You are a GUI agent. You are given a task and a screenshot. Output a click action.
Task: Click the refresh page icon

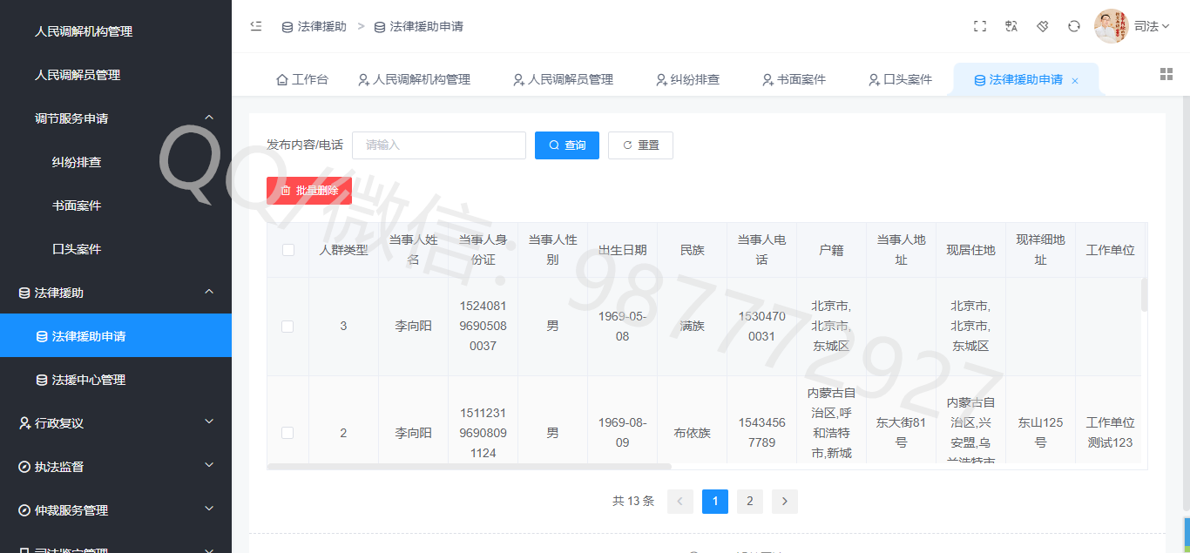coord(1074,26)
